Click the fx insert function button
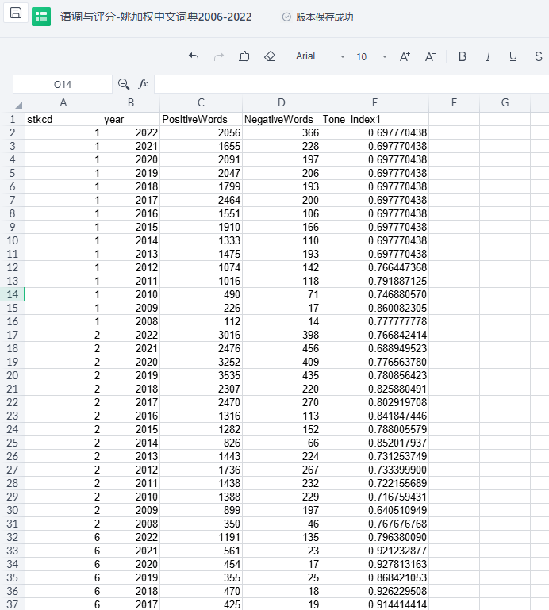549x610 pixels. click(143, 84)
